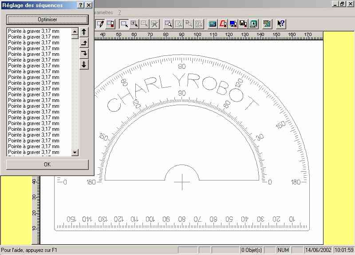This screenshot has height=255, width=355.
Task: Move sequence down one step arrow
Action: click(84, 54)
